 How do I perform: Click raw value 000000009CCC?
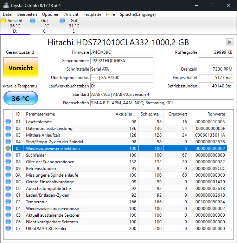(x=210, y=169)
